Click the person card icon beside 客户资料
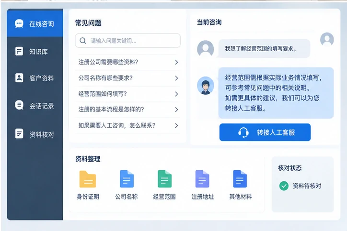347x231 pixels. pyautogui.click(x=19, y=78)
